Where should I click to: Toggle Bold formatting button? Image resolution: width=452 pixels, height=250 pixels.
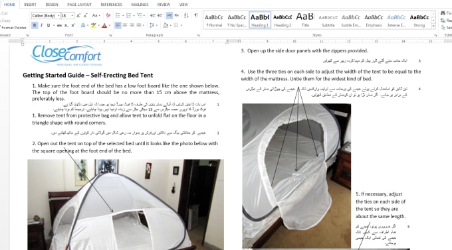[x=35, y=25]
